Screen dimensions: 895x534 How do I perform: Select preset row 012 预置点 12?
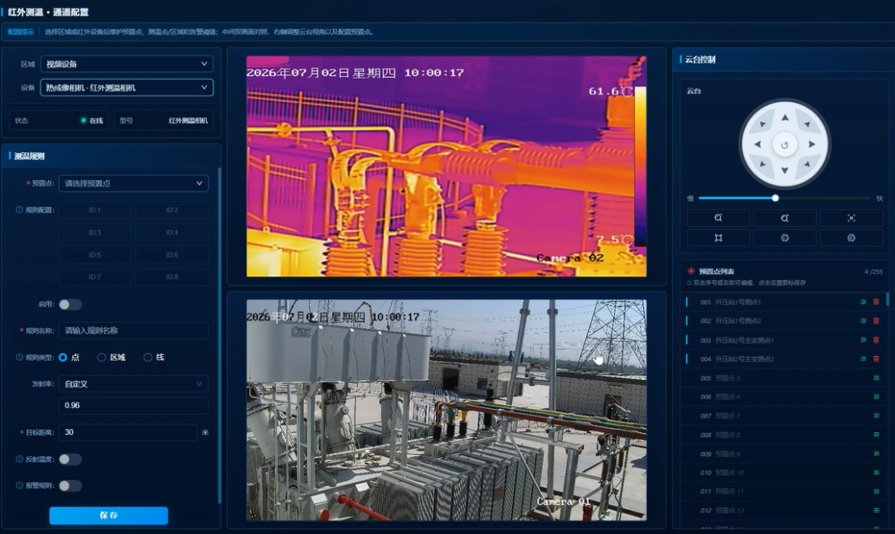[x=782, y=510]
